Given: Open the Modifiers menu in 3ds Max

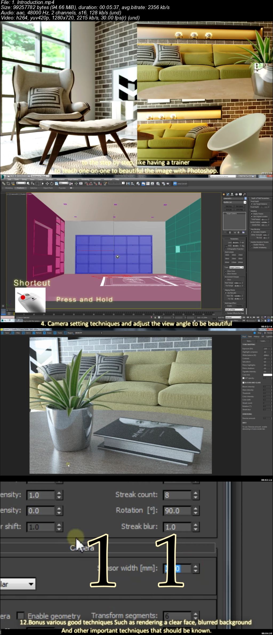Looking at the screenshot, I should [x=50, y=179].
